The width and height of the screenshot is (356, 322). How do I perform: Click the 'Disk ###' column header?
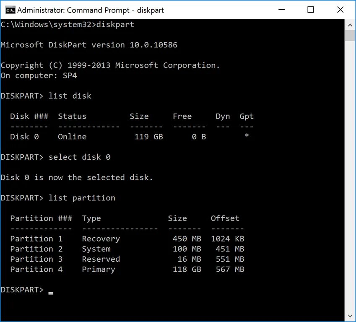click(x=29, y=116)
